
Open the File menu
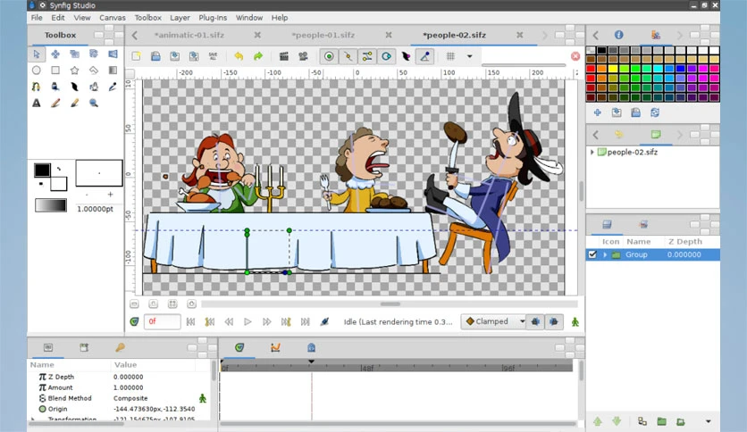click(x=37, y=18)
